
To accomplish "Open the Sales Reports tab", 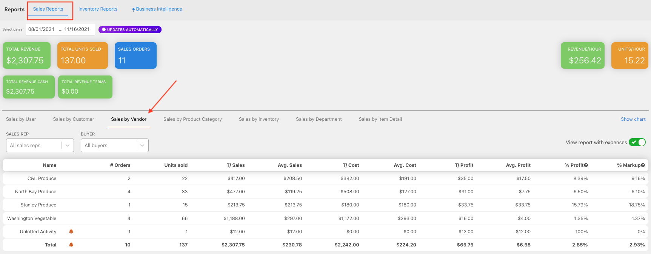I will pyautogui.click(x=48, y=9).
